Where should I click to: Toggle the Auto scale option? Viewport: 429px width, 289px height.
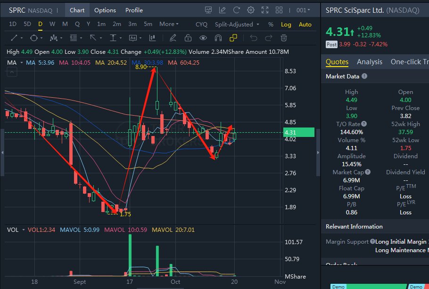click(x=305, y=25)
